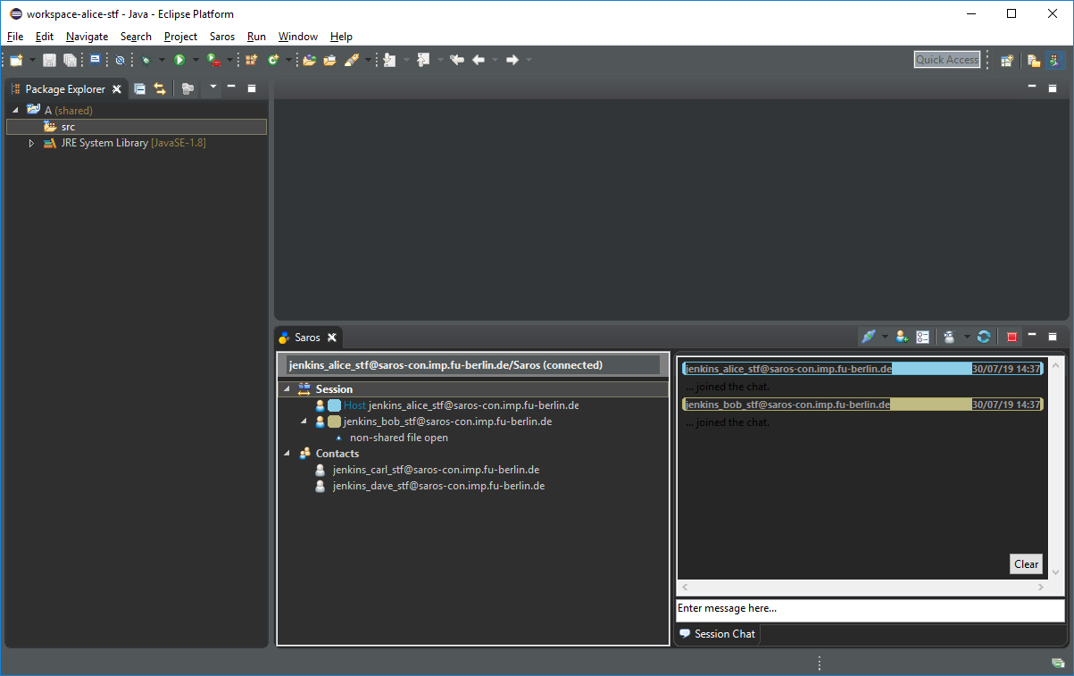Collapse the Contacts tree in Saros view
This screenshot has width=1074, height=676.
point(287,453)
